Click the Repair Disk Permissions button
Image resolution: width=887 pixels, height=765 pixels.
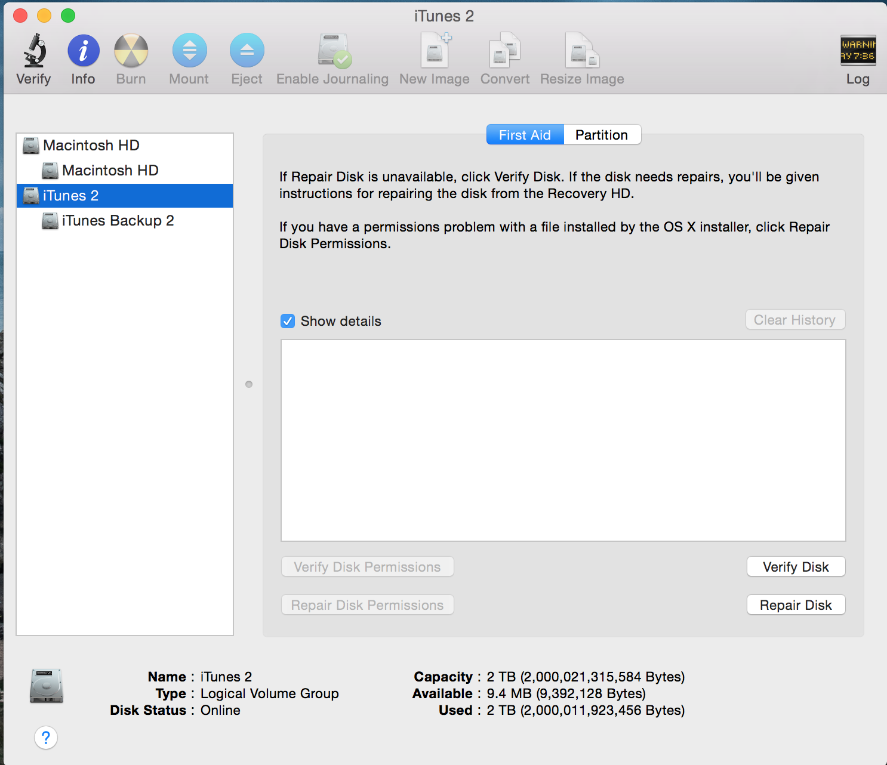click(x=368, y=605)
